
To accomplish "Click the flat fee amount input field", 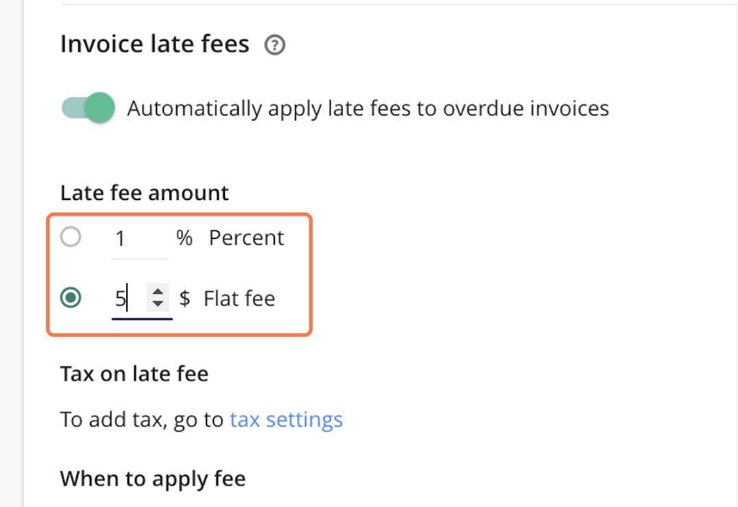I will click(128, 299).
